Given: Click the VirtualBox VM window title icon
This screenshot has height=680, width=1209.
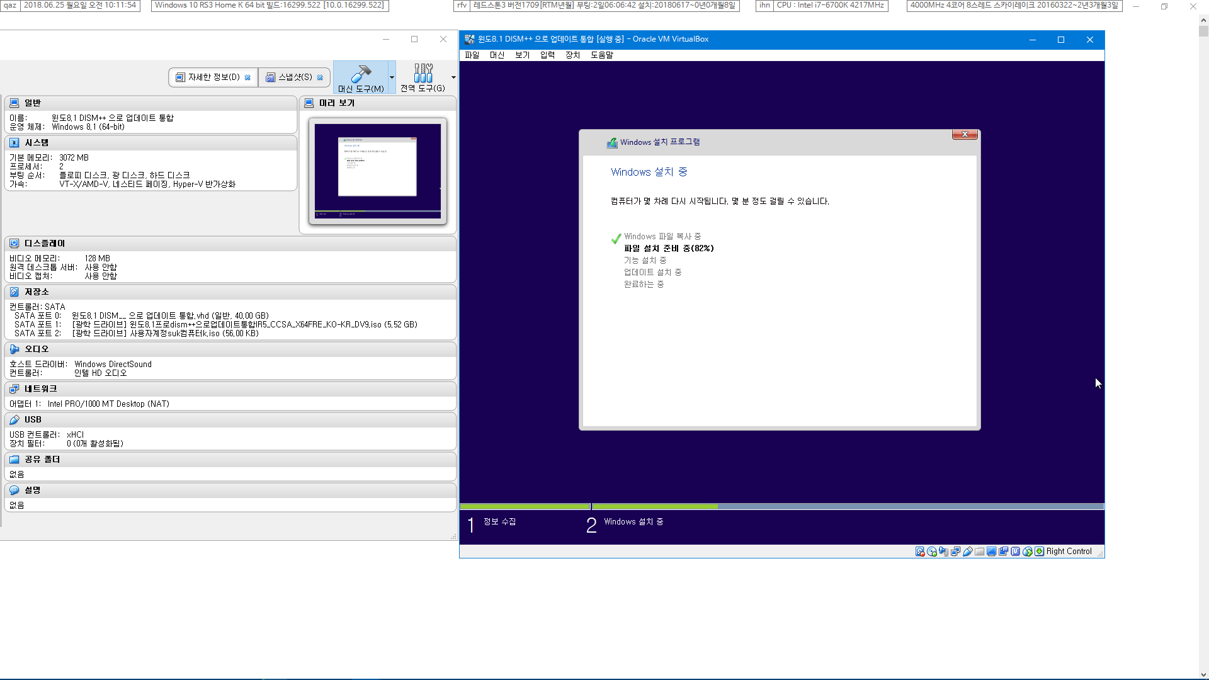Looking at the screenshot, I should pos(470,39).
